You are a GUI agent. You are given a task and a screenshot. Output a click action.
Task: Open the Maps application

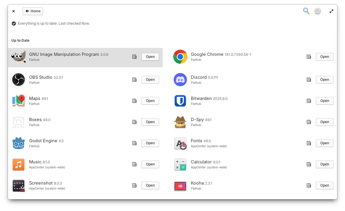point(150,101)
